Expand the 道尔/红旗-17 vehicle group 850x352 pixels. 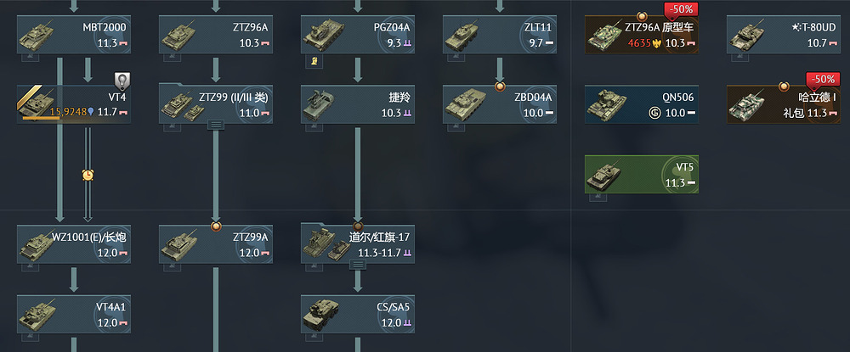(357, 265)
